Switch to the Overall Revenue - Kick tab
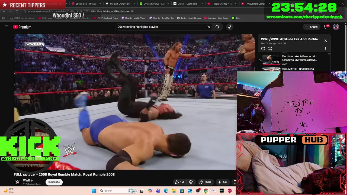 [154, 4]
